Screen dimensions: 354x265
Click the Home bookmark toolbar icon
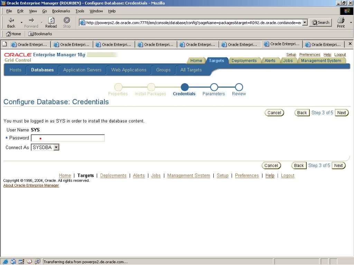click(13, 34)
